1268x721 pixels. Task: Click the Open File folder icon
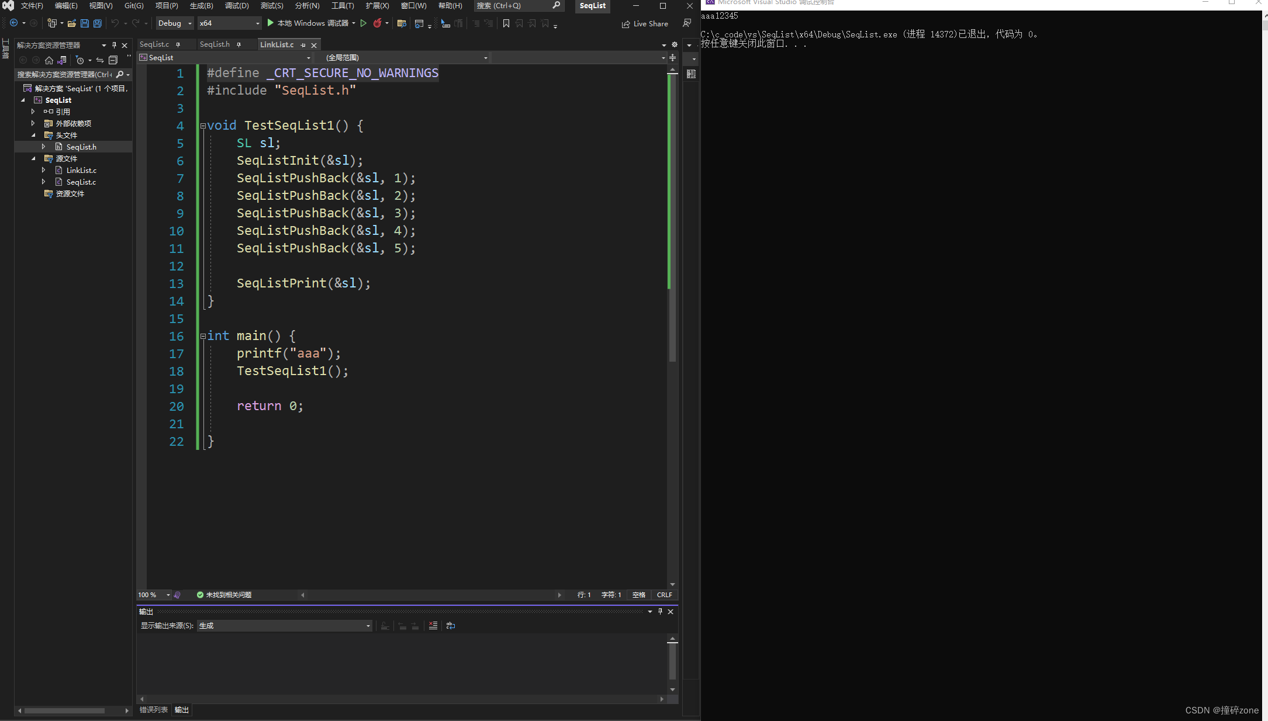pos(71,23)
